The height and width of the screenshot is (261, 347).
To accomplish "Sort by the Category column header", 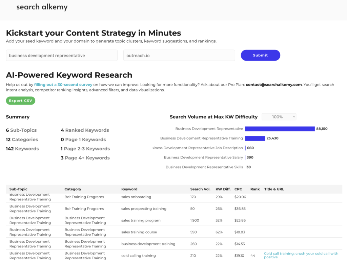I will pyautogui.click(x=73, y=189).
